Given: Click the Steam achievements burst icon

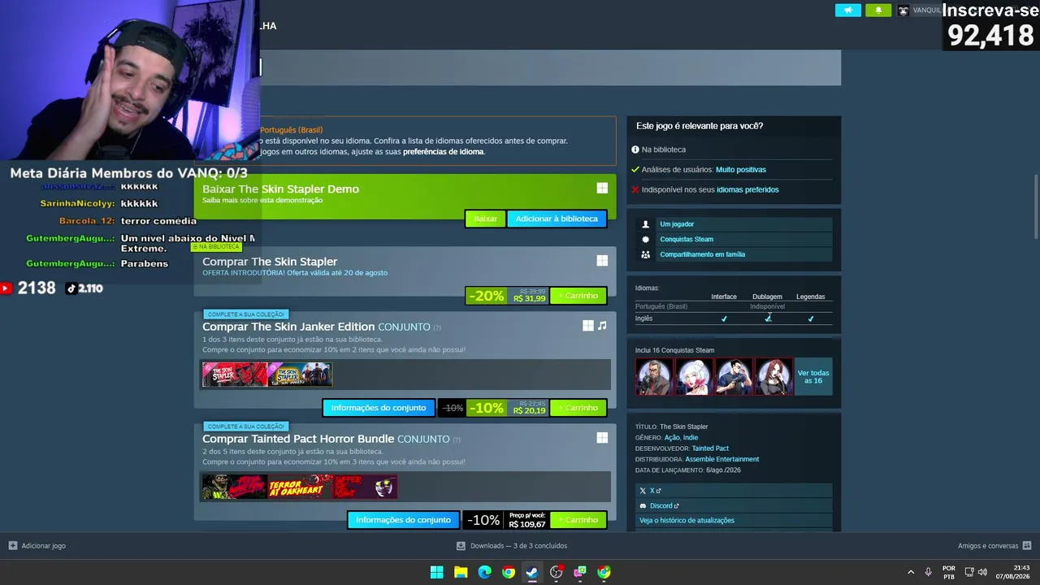Looking at the screenshot, I should 646,240.
